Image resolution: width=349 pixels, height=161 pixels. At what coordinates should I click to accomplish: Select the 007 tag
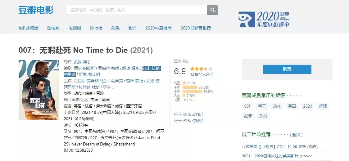click(x=248, y=106)
